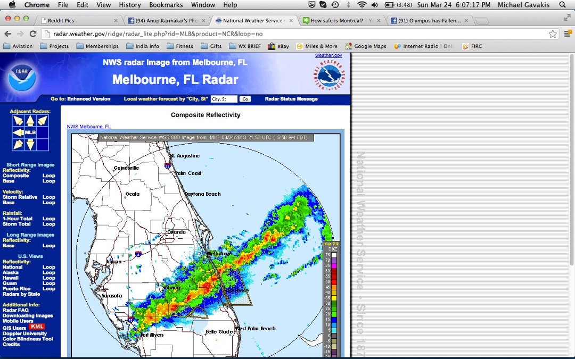
Task: Open the Radars by State link
Action: (21, 294)
